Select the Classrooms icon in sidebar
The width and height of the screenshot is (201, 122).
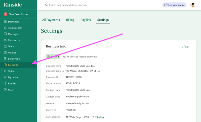[x=5, y=40]
